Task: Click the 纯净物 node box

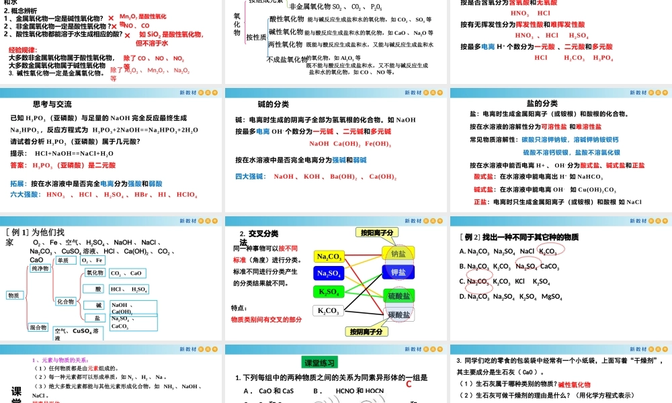Action: click(40, 268)
